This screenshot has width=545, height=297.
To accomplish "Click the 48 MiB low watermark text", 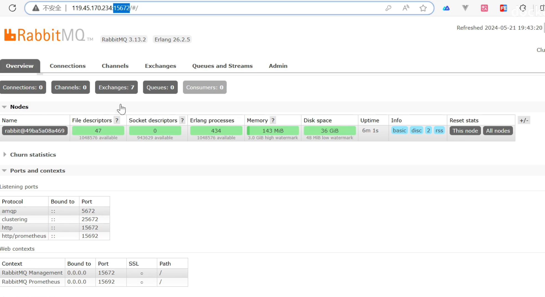I will click(x=330, y=138).
